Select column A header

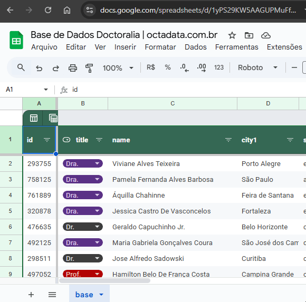39,103
